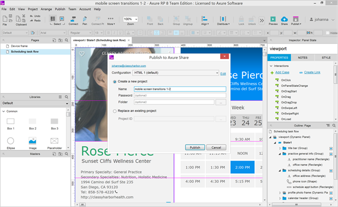Open the Configuration dropdown in publish dialog
This screenshot has width=338, height=207.
pyautogui.click(x=176, y=73)
